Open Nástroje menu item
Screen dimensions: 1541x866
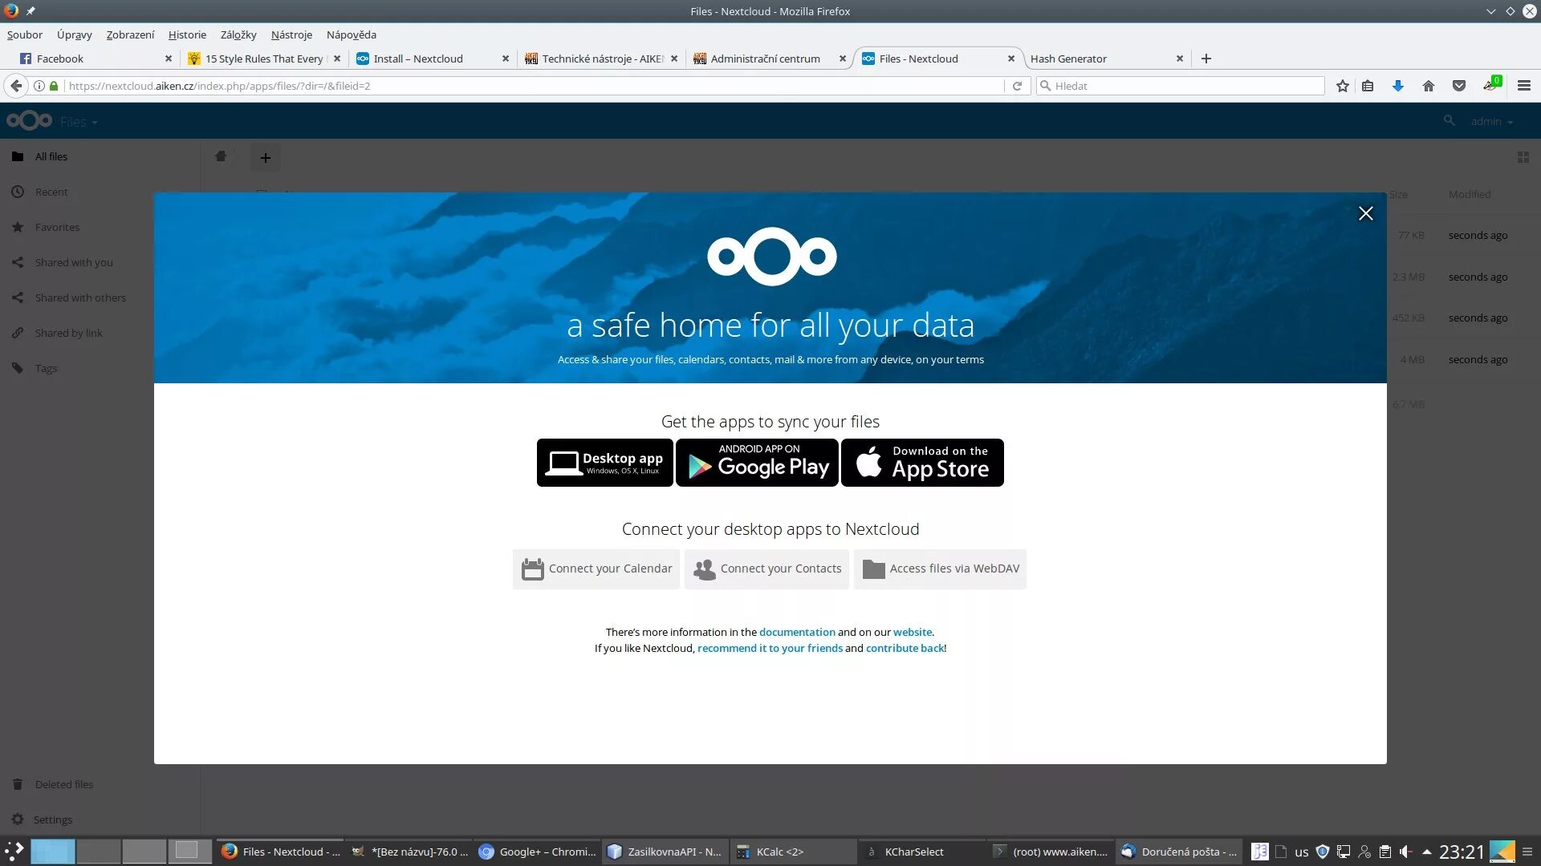click(291, 34)
